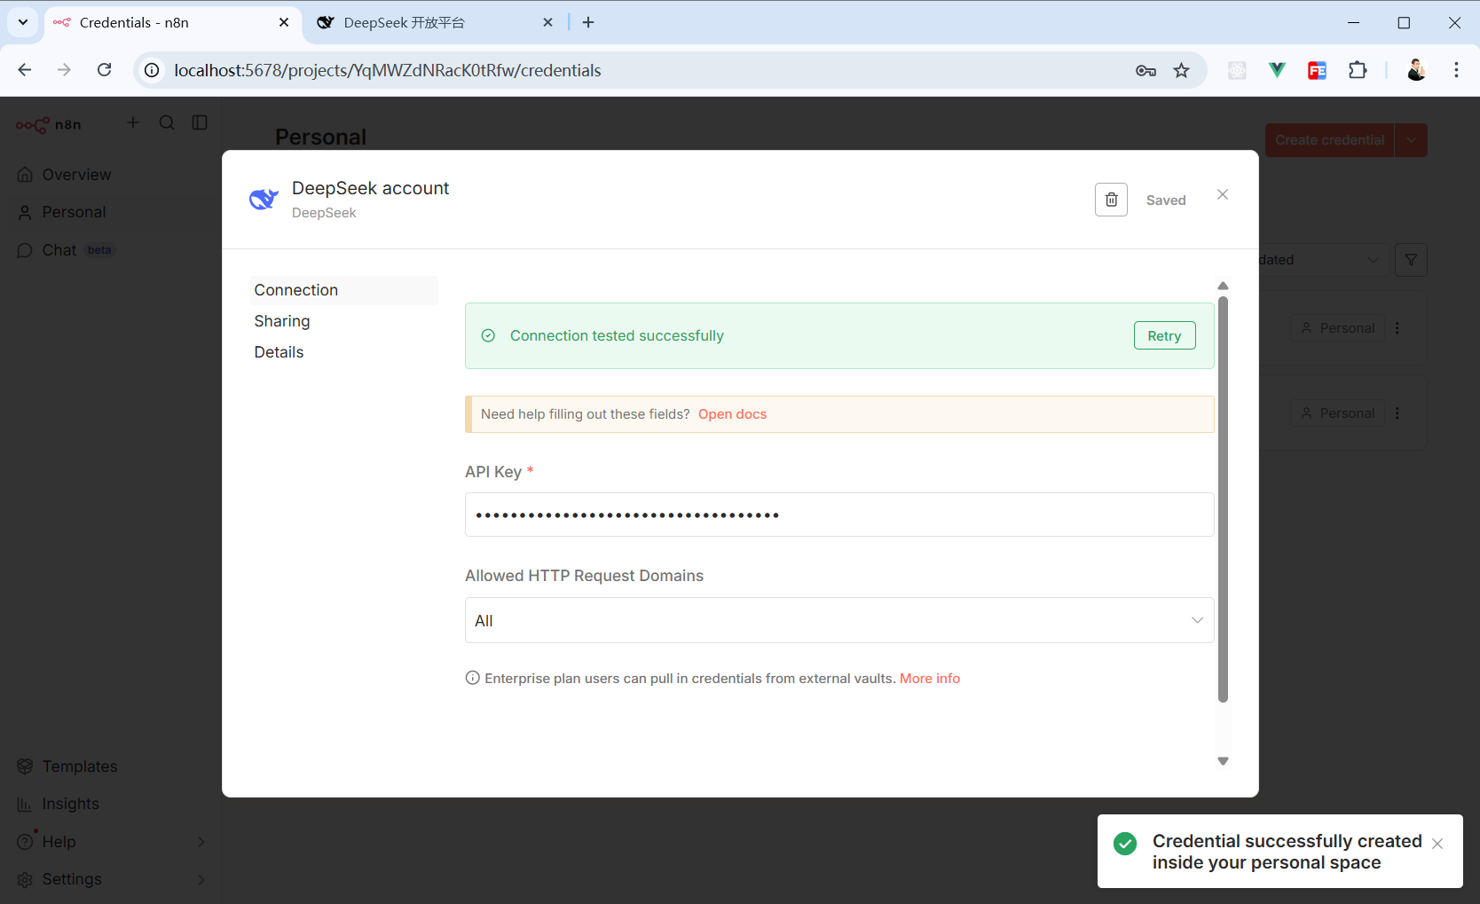Viewport: 1480px width, 904px height.
Task: Click the More info link
Action: pos(929,679)
